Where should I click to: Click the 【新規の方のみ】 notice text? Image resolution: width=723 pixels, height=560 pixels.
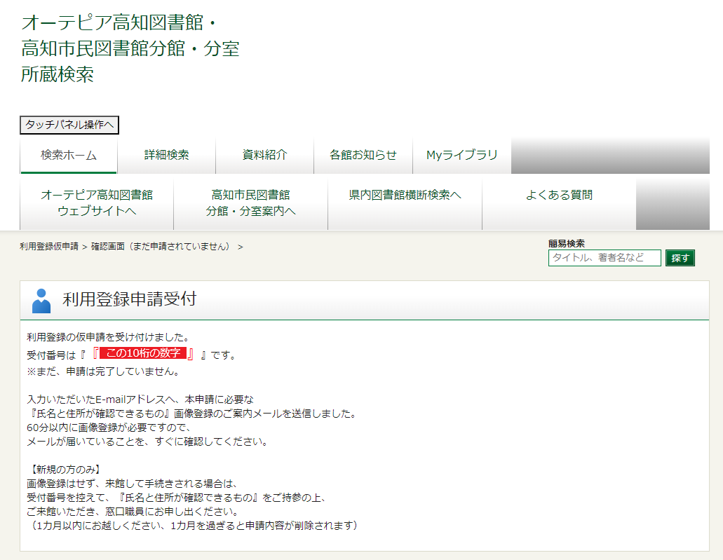[x=64, y=470]
